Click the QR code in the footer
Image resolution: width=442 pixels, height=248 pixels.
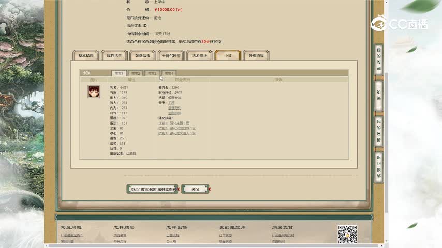347,234
